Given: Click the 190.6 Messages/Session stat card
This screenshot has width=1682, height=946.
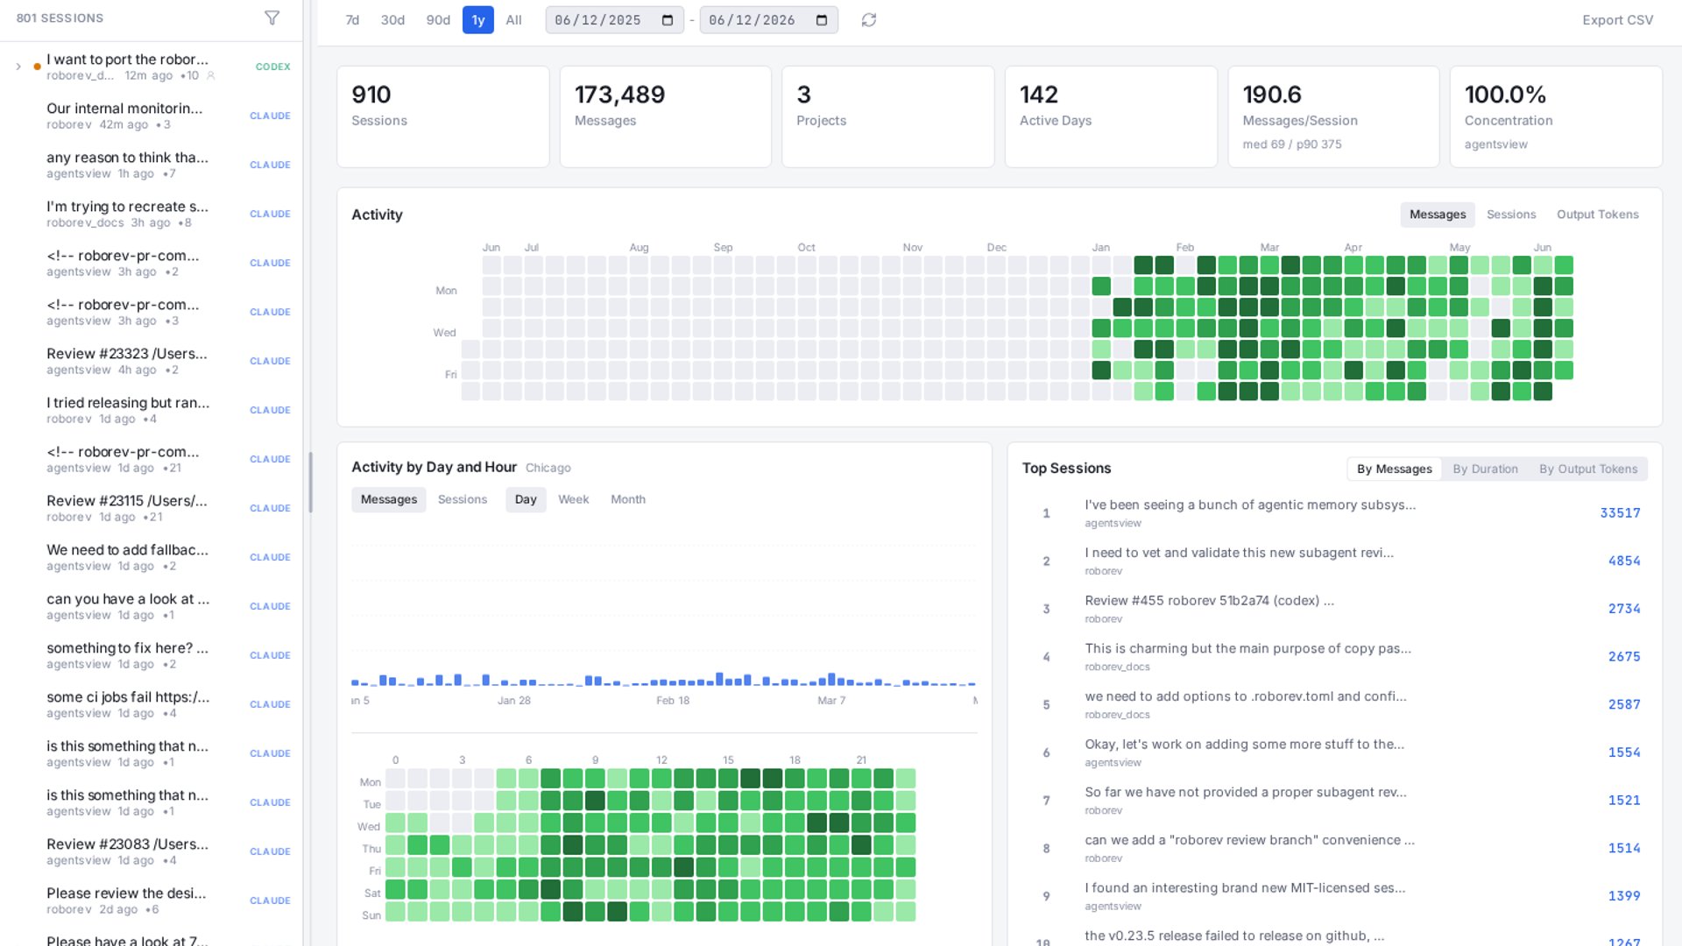Looking at the screenshot, I should pos(1333,116).
